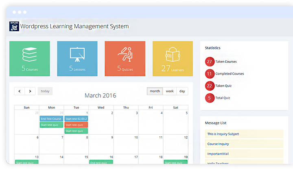Click the red 5 Total Quiz badge

(x=210, y=98)
